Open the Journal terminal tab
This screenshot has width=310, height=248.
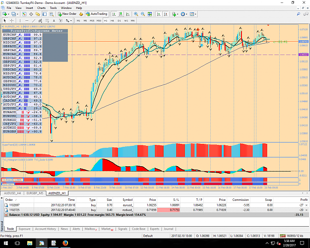169,229
